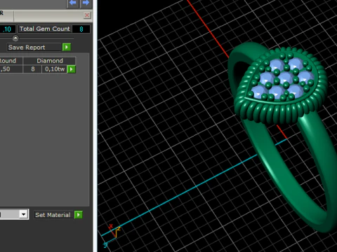The width and height of the screenshot is (337, 252).
Task: Click the green arrow next to Save Report
Action: [x=67, y=48]
